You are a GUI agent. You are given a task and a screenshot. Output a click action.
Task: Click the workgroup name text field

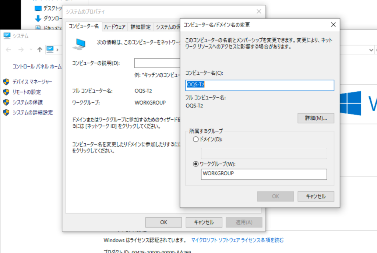coord(264,174)
